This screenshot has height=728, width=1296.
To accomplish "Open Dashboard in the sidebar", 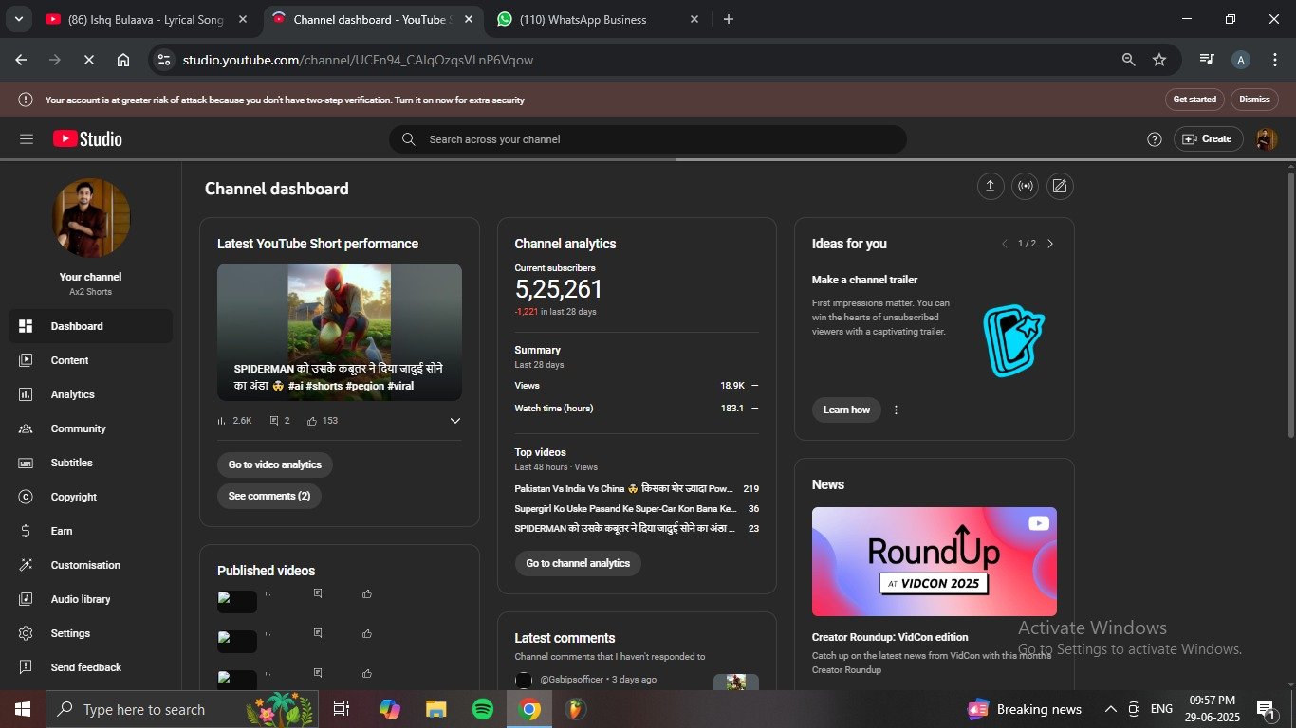I will pyautogui.click(x=91, y=326).
